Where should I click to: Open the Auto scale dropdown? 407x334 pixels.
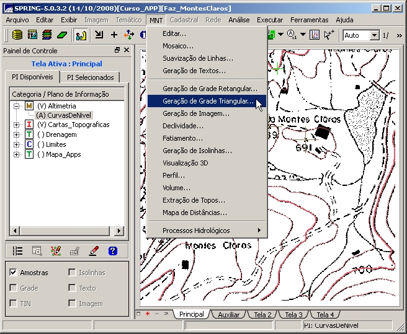[374, 35]
